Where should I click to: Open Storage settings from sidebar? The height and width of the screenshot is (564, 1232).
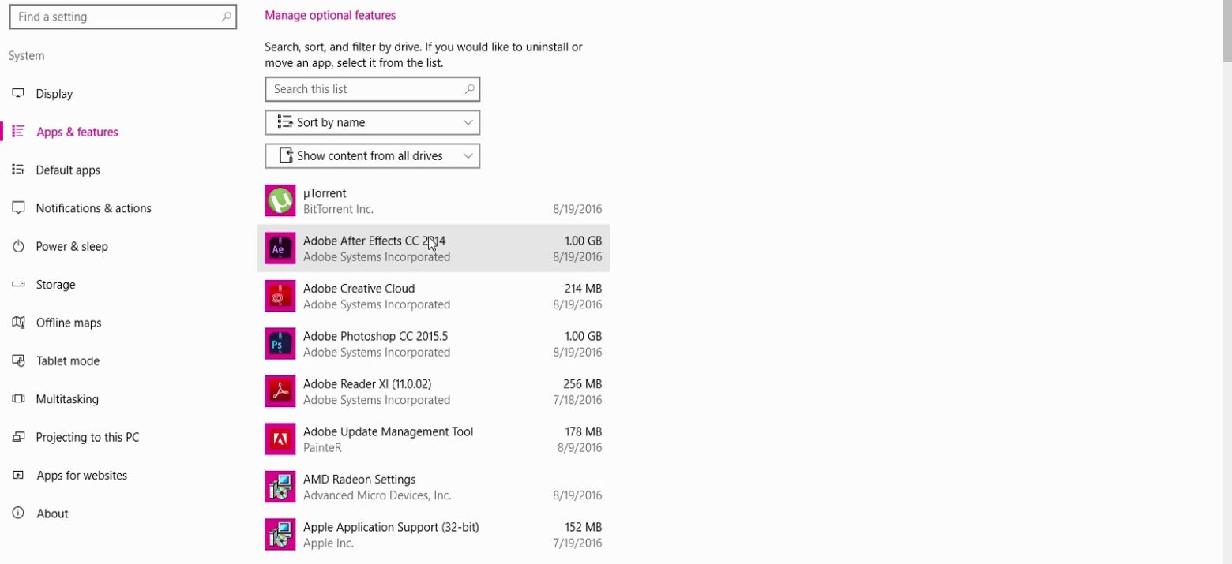(x=55, y=285)
